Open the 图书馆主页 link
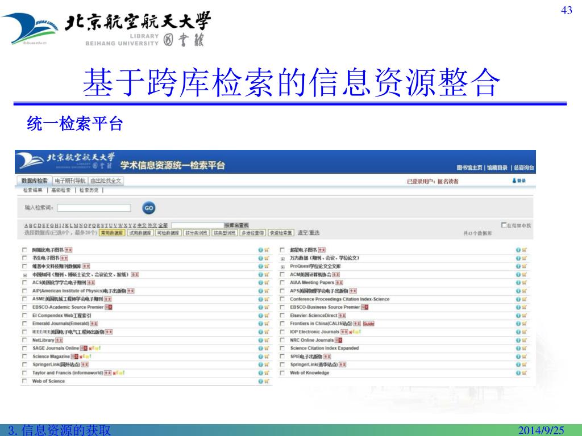 pos(469,167)
